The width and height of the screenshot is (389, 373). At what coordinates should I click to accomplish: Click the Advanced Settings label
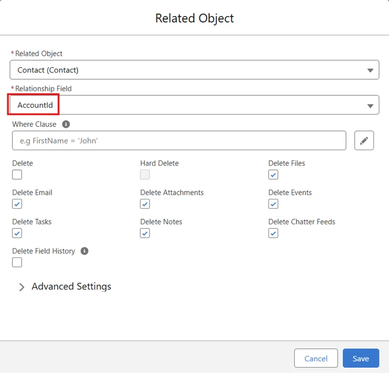[71, 286]
